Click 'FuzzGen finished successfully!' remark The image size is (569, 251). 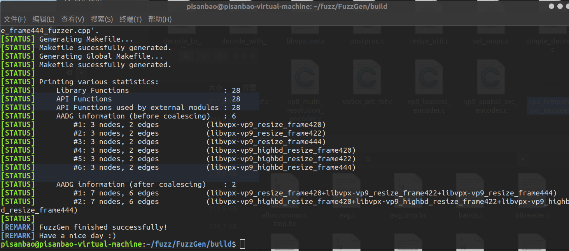pyautogui.click(x=103, y=227)
